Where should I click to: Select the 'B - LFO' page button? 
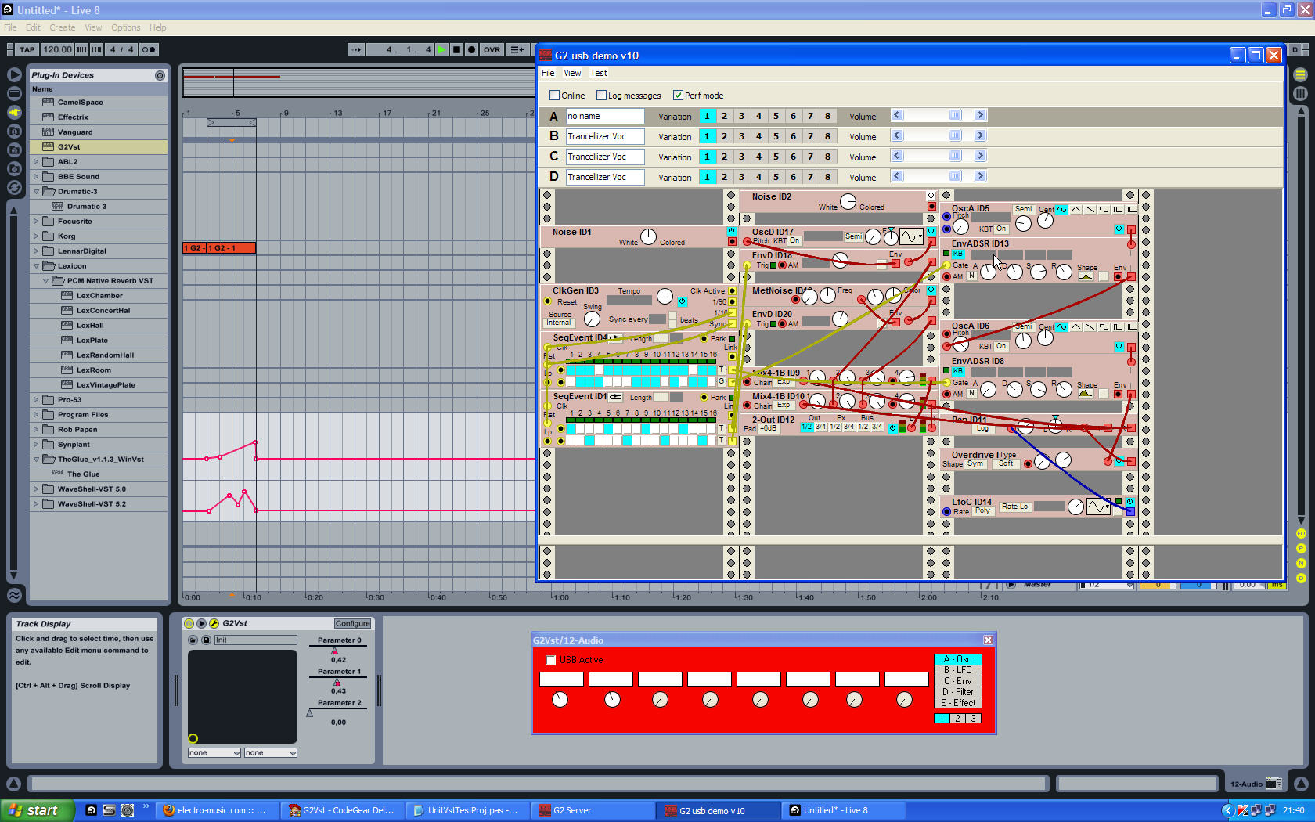click(957, 670)
